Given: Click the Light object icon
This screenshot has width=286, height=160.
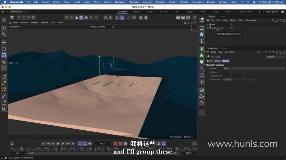Looking at the screenshot, I should point(202,103).
